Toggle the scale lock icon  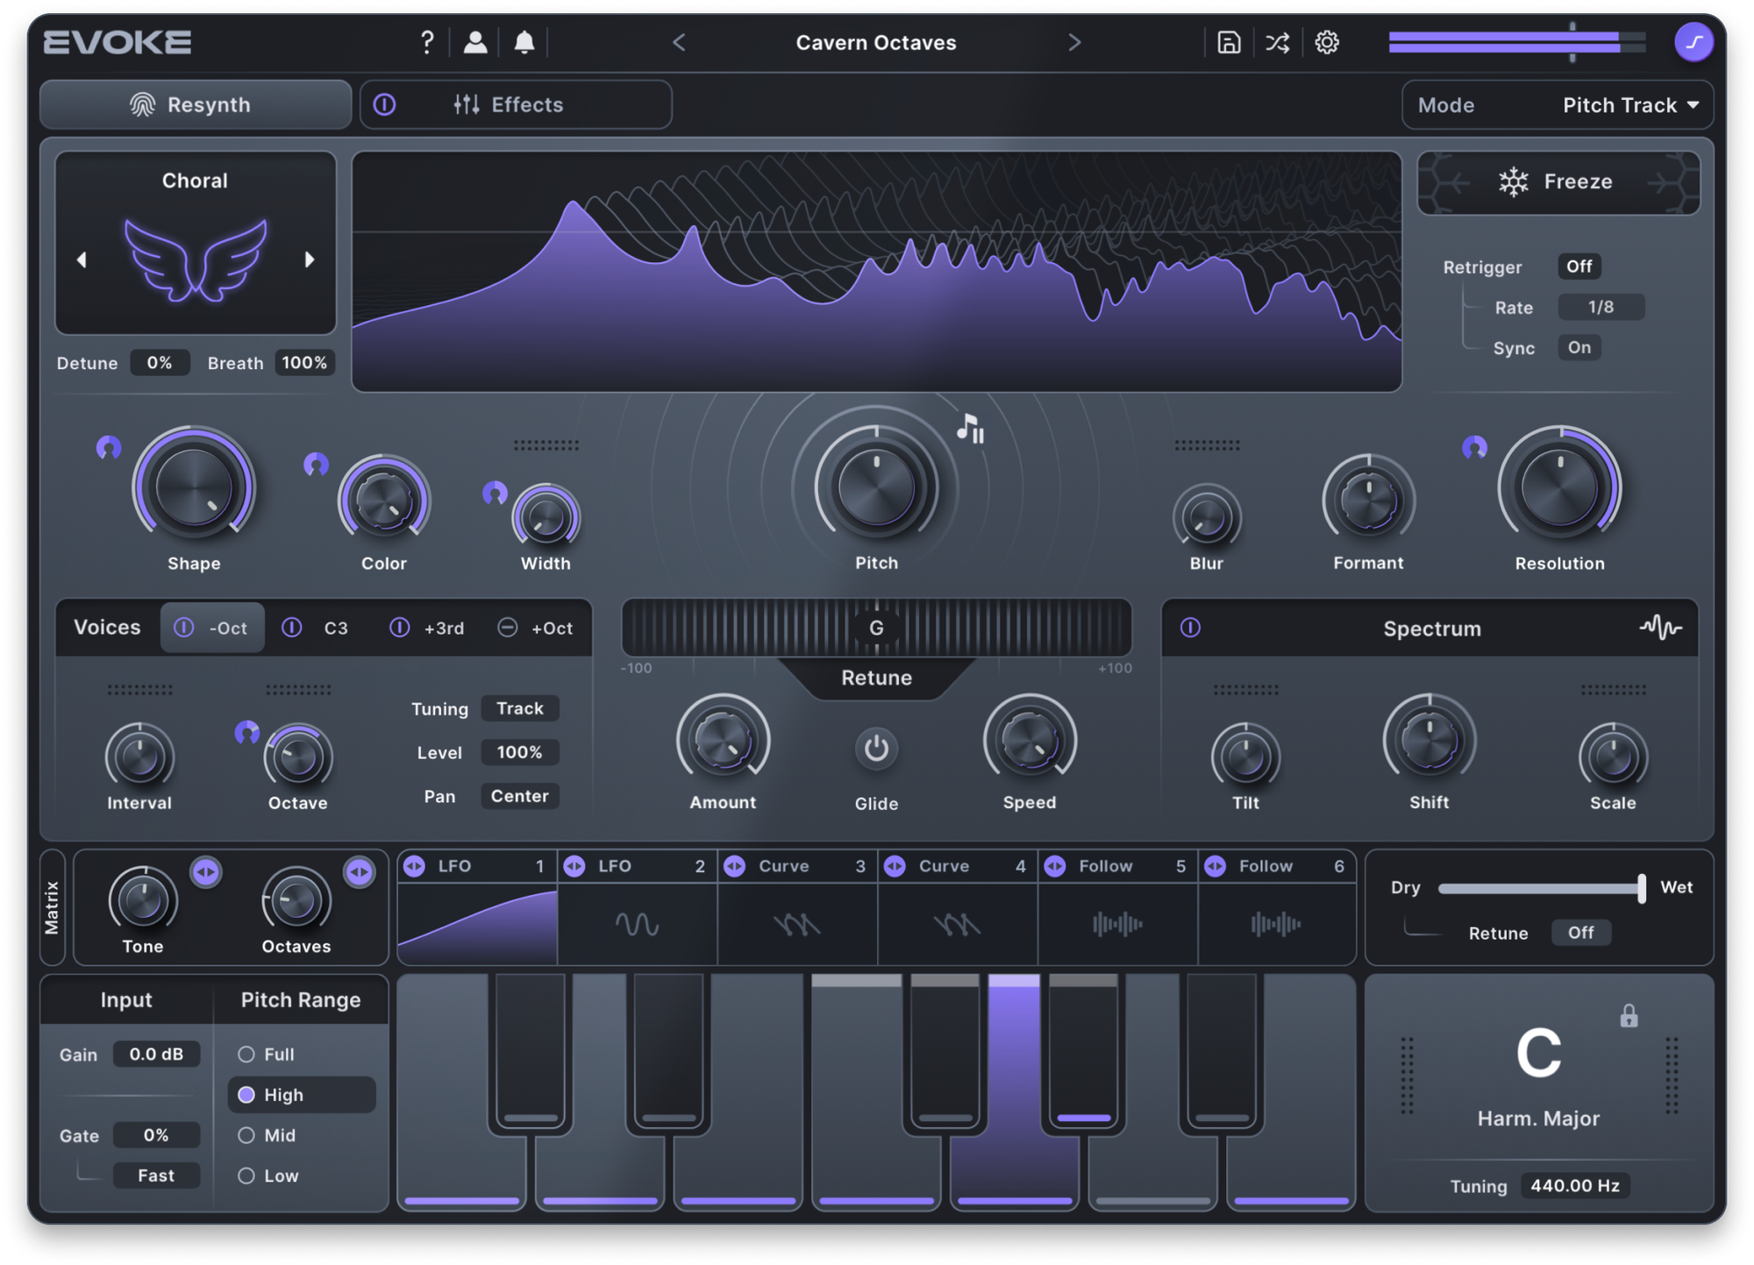1629,1016
